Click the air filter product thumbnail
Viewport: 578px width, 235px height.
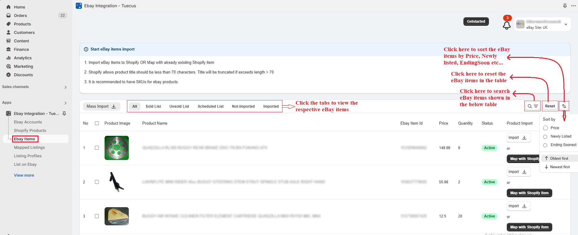coord(117,216)
